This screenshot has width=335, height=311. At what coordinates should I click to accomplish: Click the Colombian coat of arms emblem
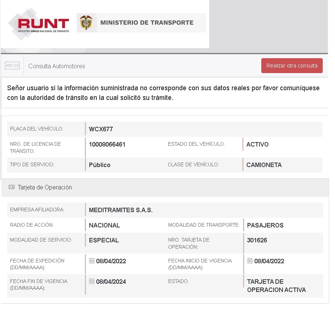point(86,23)
